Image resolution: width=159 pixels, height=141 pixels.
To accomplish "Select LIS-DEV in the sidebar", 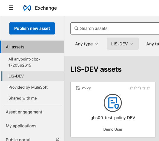I will pos(33,76).
